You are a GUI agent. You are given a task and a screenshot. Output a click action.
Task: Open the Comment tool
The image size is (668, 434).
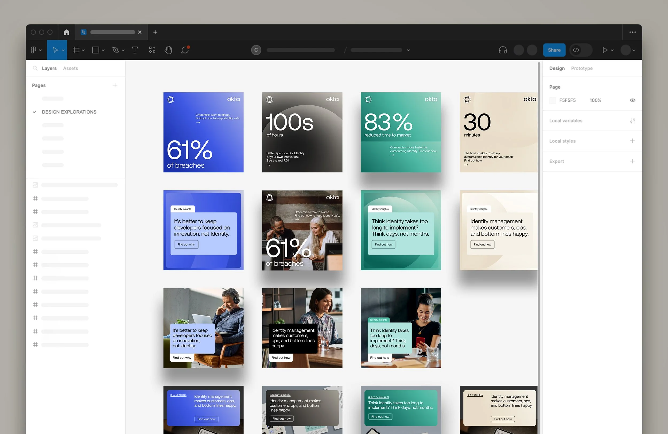(185, 50)
